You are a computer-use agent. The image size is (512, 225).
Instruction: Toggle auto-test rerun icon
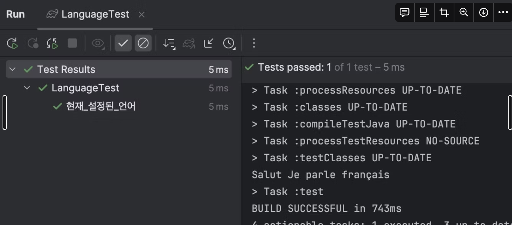[x=53, y=44]
